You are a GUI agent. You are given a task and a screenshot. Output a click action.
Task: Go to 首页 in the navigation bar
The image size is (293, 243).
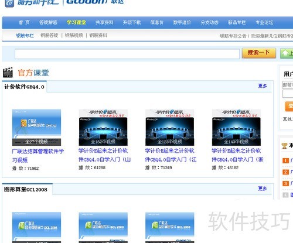click(24, 22)
